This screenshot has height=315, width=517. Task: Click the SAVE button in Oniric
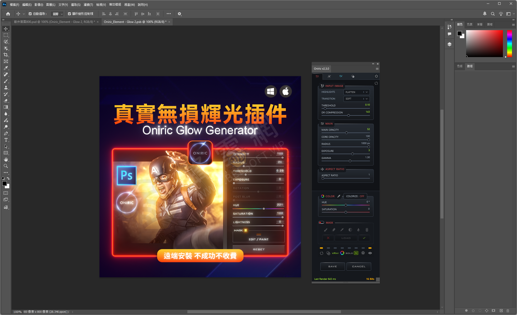tap(332, 266)
